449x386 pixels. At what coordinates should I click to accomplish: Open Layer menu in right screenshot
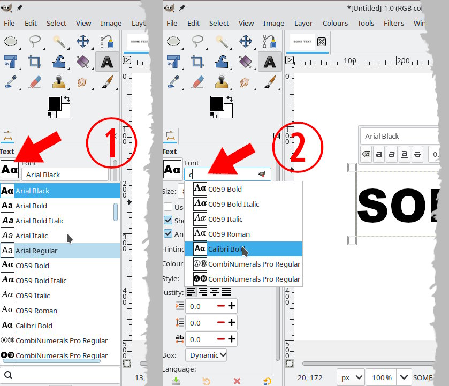pos(303,23)
